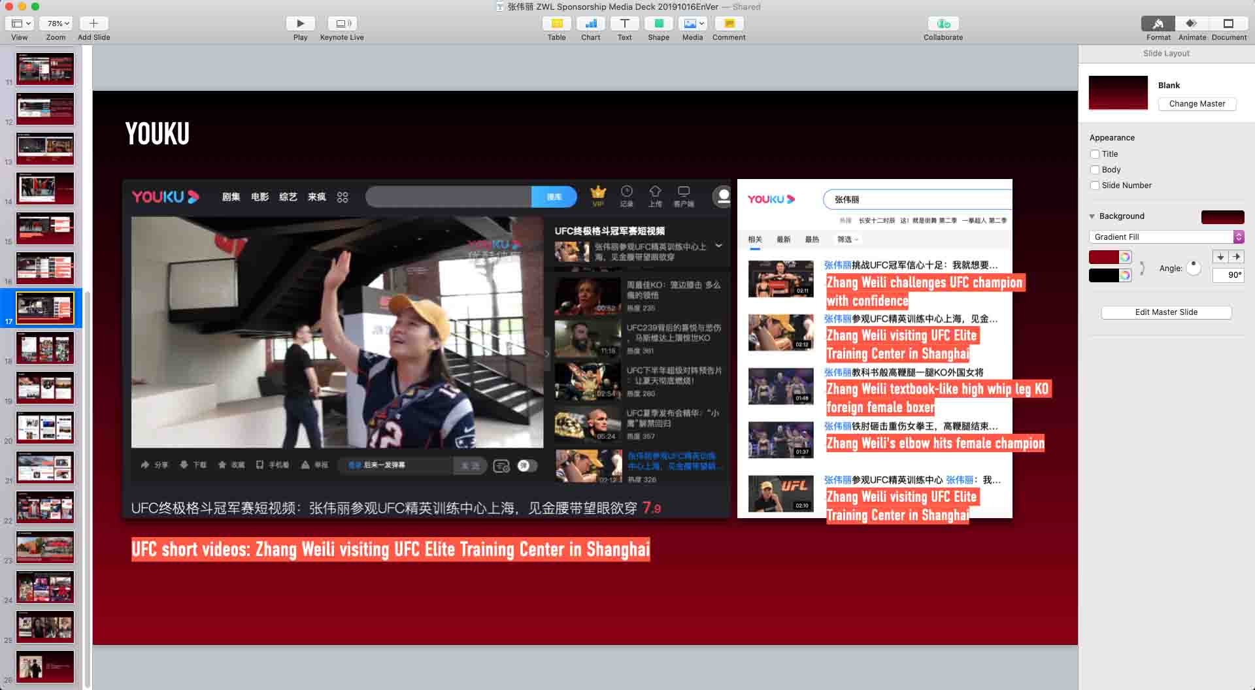Swap the gradient colors using curved arrow
1255x690 pixels.
pyautogui.click(x=1142, y=268)
